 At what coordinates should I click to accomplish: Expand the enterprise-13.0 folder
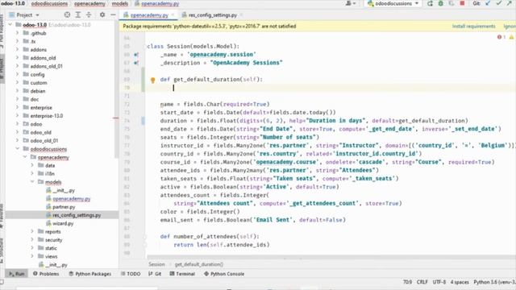(17, 116)
